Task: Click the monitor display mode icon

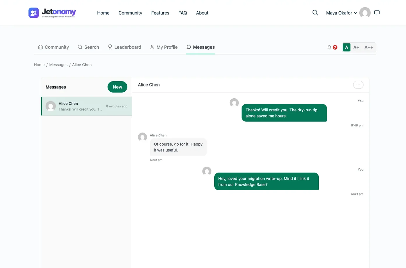Action: (377, 13)
